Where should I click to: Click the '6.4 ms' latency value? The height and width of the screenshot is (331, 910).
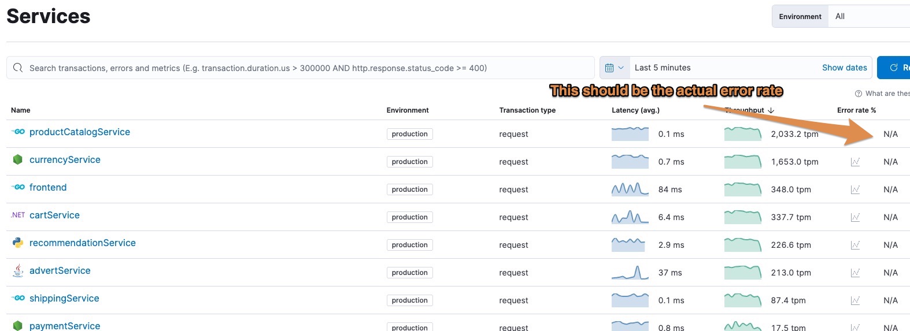point(671,217)
